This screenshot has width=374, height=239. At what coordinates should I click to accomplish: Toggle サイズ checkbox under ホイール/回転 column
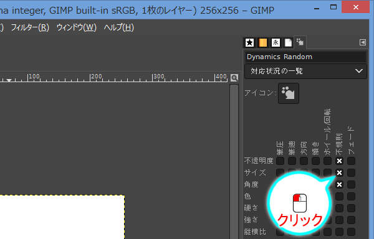(327, 172)
